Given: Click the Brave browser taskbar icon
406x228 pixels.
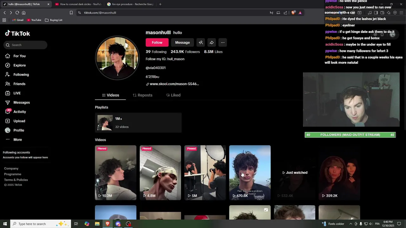Looking at the screenshot, I should (x=108, y=224).
